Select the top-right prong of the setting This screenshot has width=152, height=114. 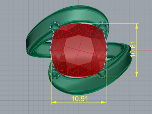click(x=103, y=26)
